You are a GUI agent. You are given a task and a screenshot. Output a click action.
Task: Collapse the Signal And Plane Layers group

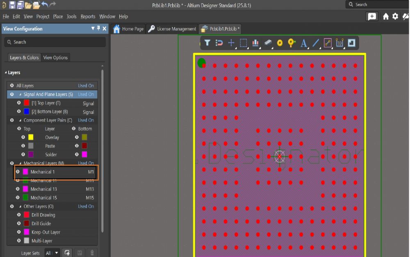pyautogui.click(x=20, y=94)
